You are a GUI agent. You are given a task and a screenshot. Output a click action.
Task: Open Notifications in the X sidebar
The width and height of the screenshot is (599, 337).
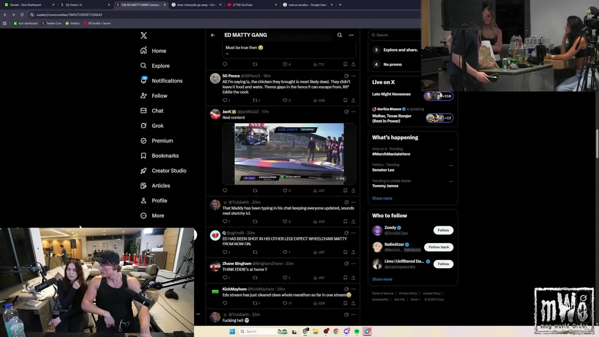tap(161, 81)
